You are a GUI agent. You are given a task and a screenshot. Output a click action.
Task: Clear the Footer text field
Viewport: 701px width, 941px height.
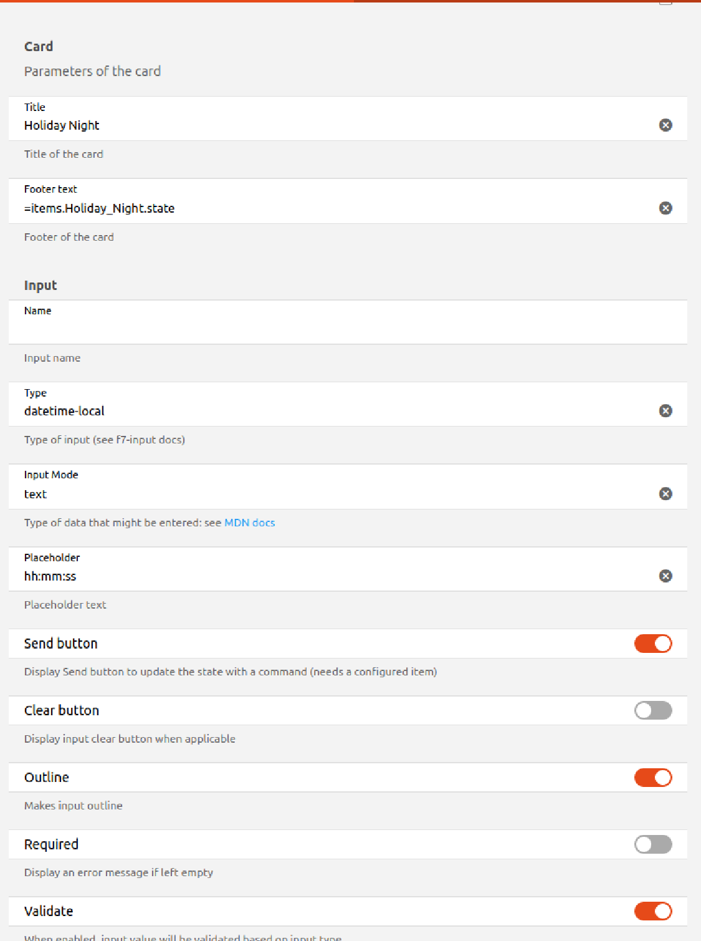[665, 208]
